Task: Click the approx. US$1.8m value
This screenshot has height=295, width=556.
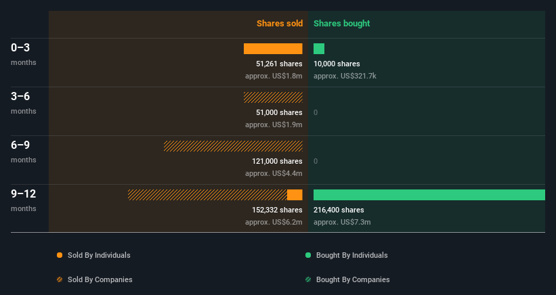Action: [274, 76]
